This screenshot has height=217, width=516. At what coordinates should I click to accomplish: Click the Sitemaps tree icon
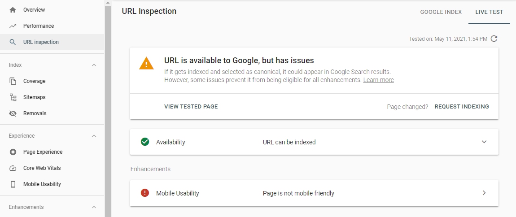pyautogui.click(x=13, y=97)
